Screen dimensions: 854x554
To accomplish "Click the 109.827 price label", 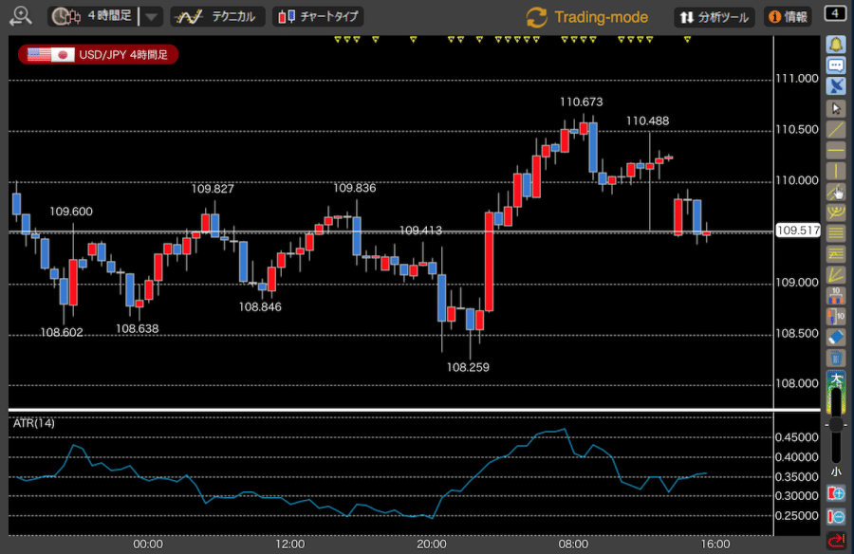I will click(x=213, y=189).
